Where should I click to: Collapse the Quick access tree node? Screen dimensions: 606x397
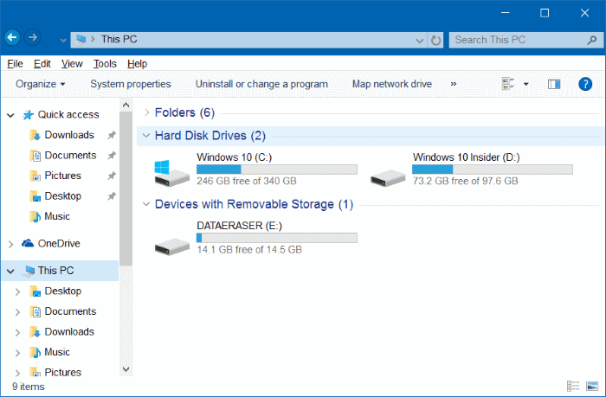(10, 115)
